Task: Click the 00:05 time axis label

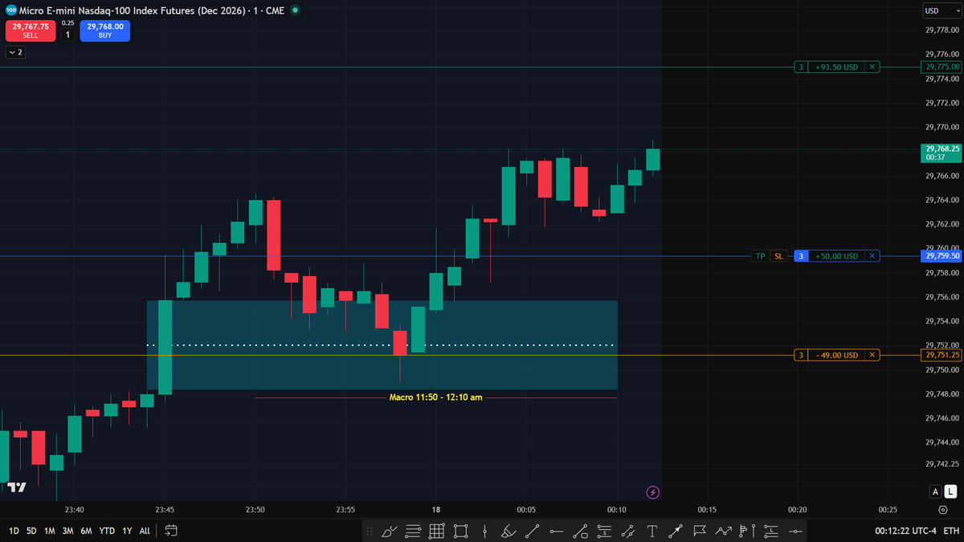Action: (x=526, y=509)
